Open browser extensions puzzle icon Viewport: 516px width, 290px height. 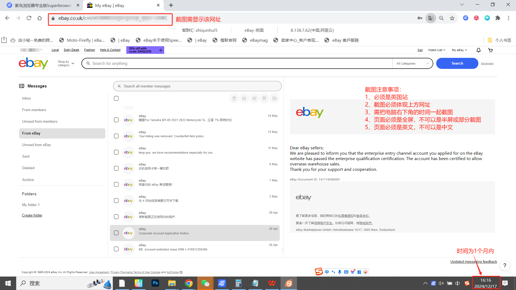click(498, 18)
